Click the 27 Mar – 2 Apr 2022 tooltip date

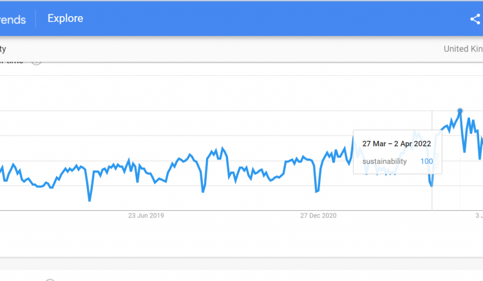[x=397, y=143]
